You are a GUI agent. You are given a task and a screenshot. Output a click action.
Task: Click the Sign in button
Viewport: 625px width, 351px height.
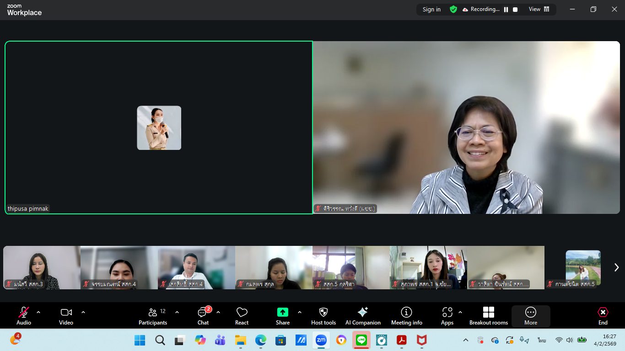tap(431, 10)
